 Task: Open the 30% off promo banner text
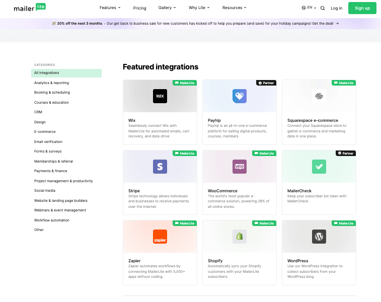[x=80, y=24]
